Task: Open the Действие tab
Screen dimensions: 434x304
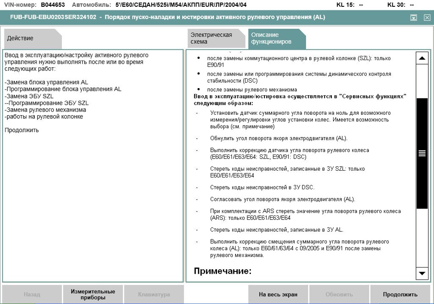Action: pos(33,38)
